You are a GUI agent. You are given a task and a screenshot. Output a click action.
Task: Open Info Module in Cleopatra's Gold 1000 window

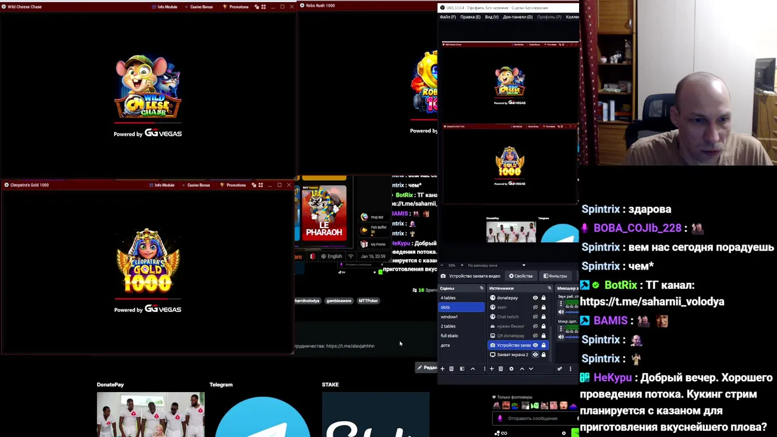(x=161, y=185)
